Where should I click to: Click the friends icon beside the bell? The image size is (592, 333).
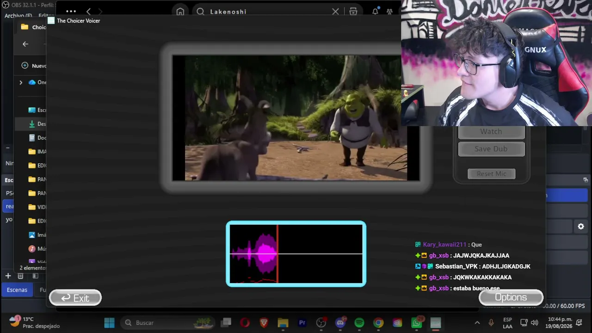[390, 12]
